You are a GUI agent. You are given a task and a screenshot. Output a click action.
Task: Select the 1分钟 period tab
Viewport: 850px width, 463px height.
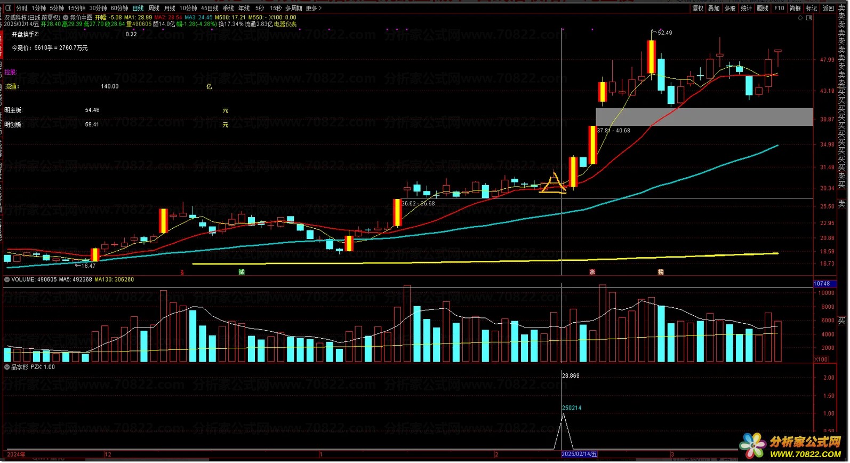(38, 8)
